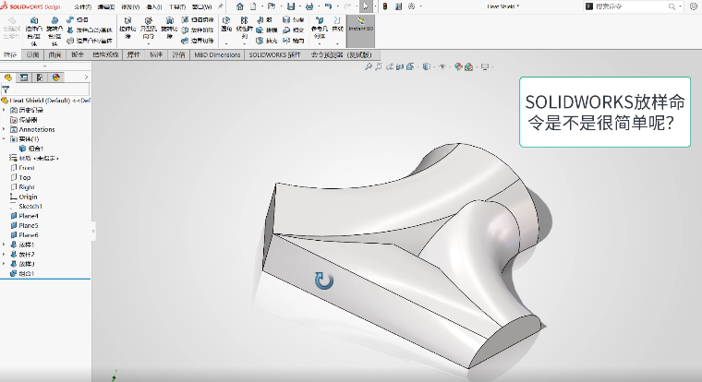Image resolution: width=702 pixels, height=382 pixels.
Task: Click Zoom to Fit in the view toolbar
Action: [368, 66]
